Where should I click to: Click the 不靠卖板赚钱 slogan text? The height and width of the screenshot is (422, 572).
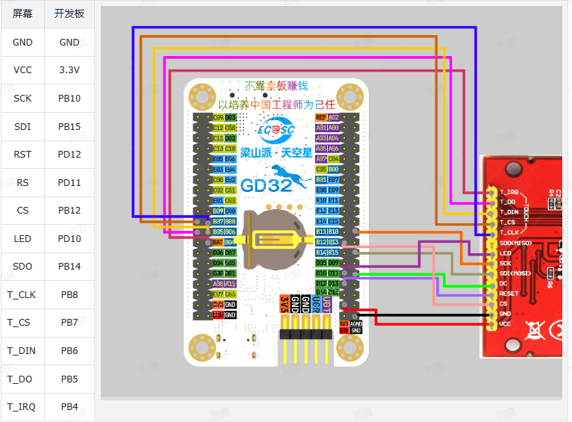pyautogui.click(x=276, y=86)
